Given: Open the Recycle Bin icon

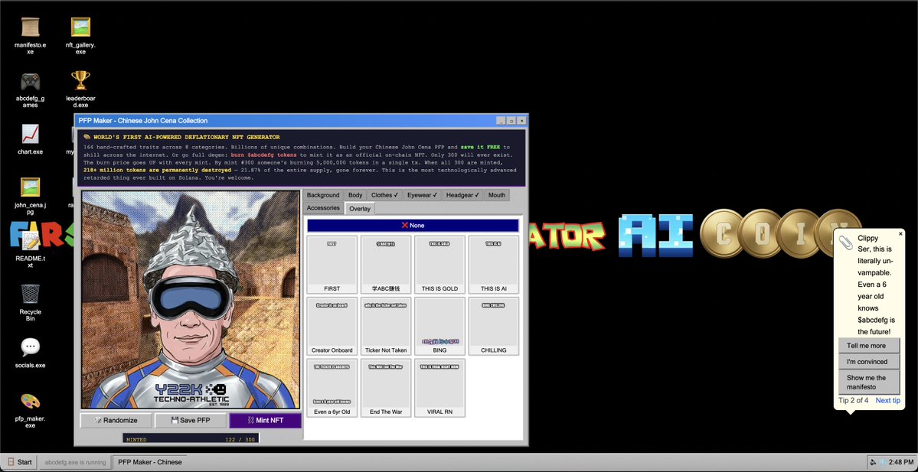Looking at the screenshot, I should tap(31, 302).
